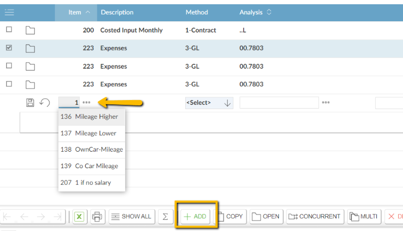Click the CONCURRENT button

tap(315, 217)
